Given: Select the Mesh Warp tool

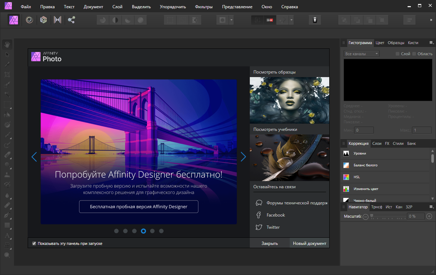Looking at the screenshot, I should pyautogui.click(x=7, y=246).
